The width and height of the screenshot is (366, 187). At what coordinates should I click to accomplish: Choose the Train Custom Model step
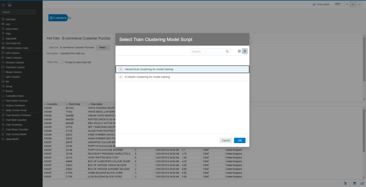coord(16,134)
